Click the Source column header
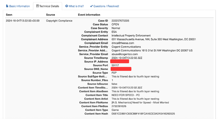Image resolution: width=218 pixels, height=119 pixels. pos(51,15)
